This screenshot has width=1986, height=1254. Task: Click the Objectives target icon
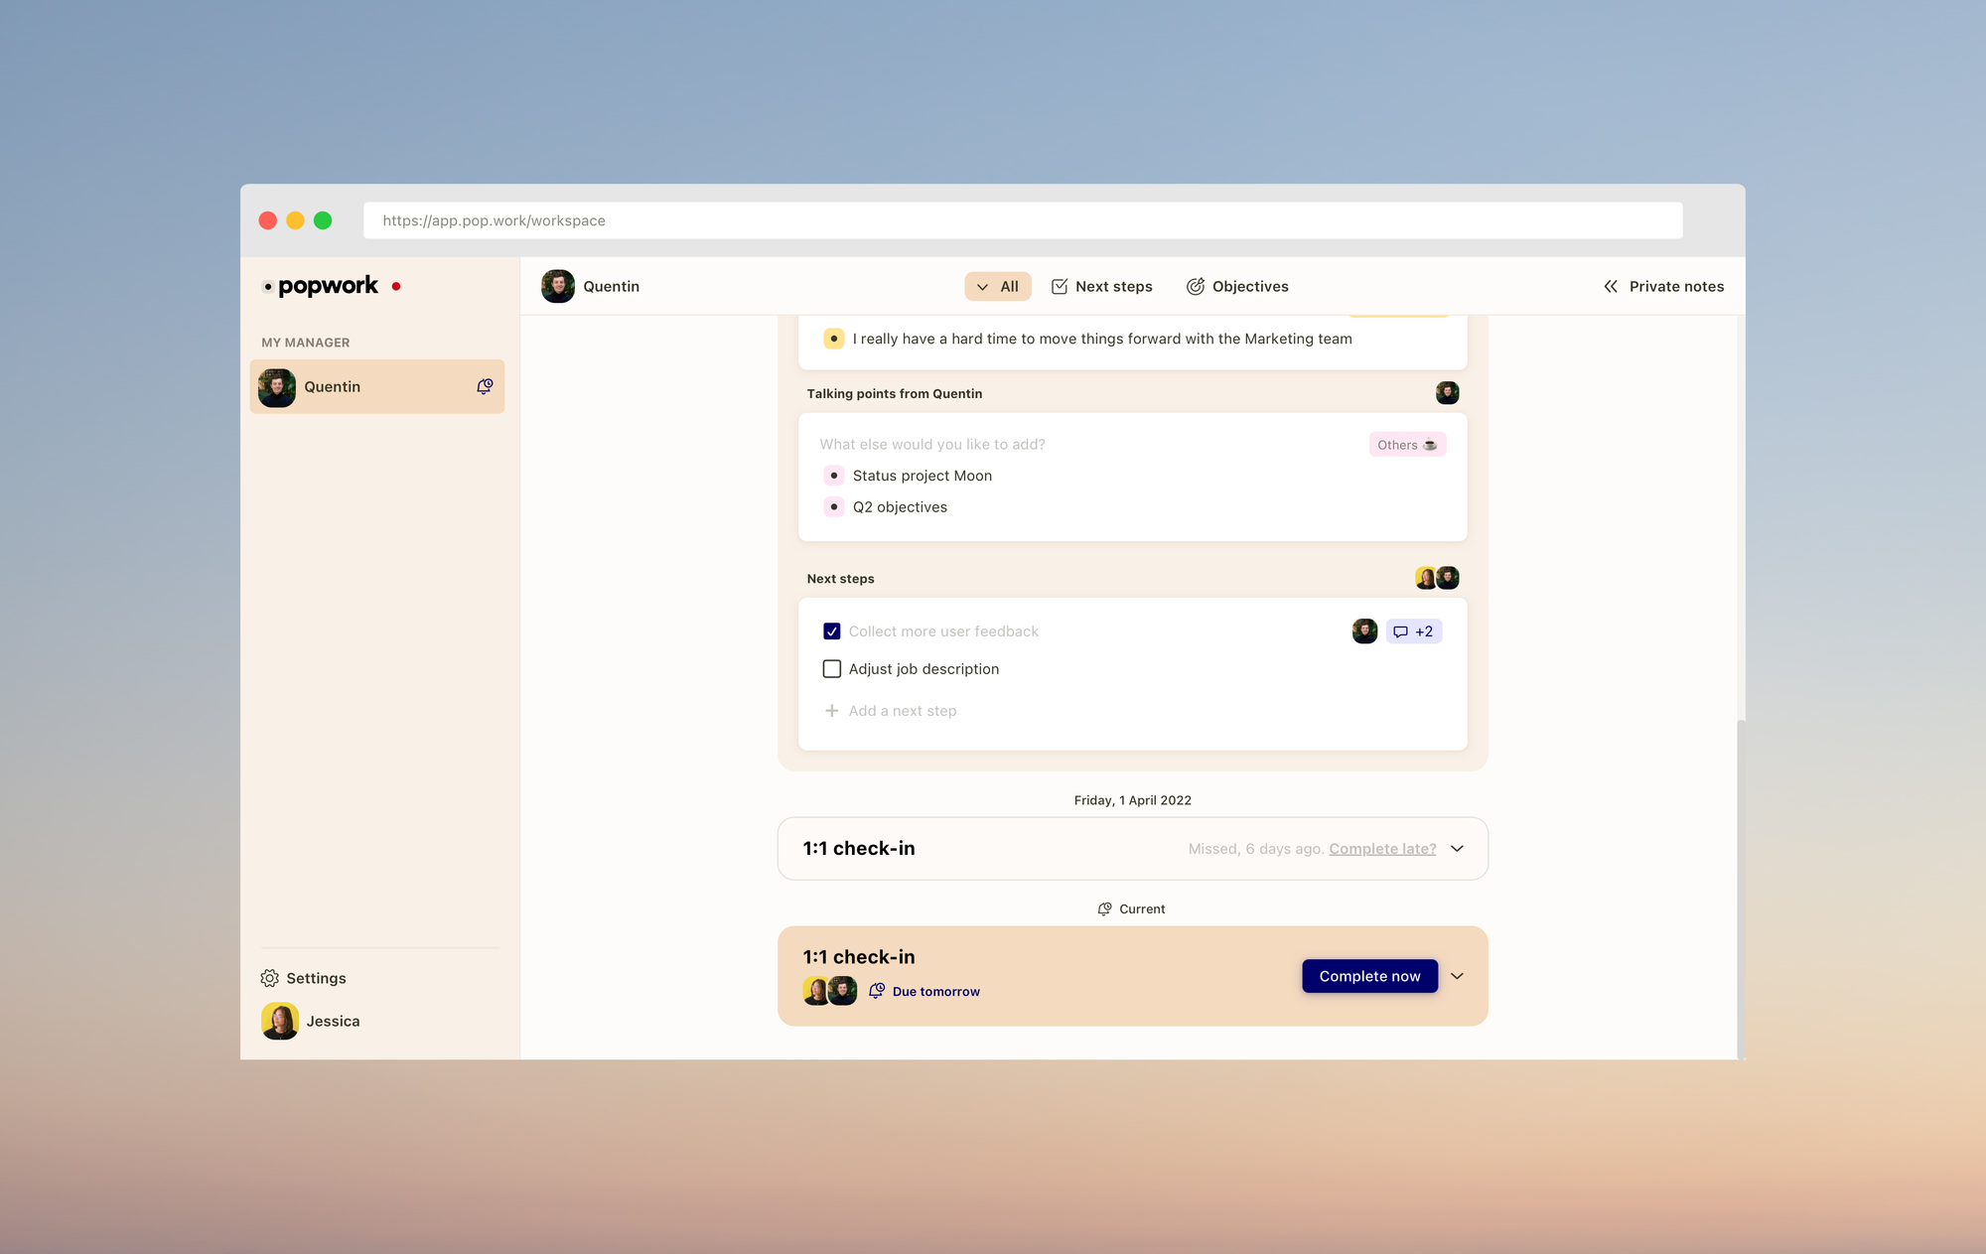(x=1196, y=286)
